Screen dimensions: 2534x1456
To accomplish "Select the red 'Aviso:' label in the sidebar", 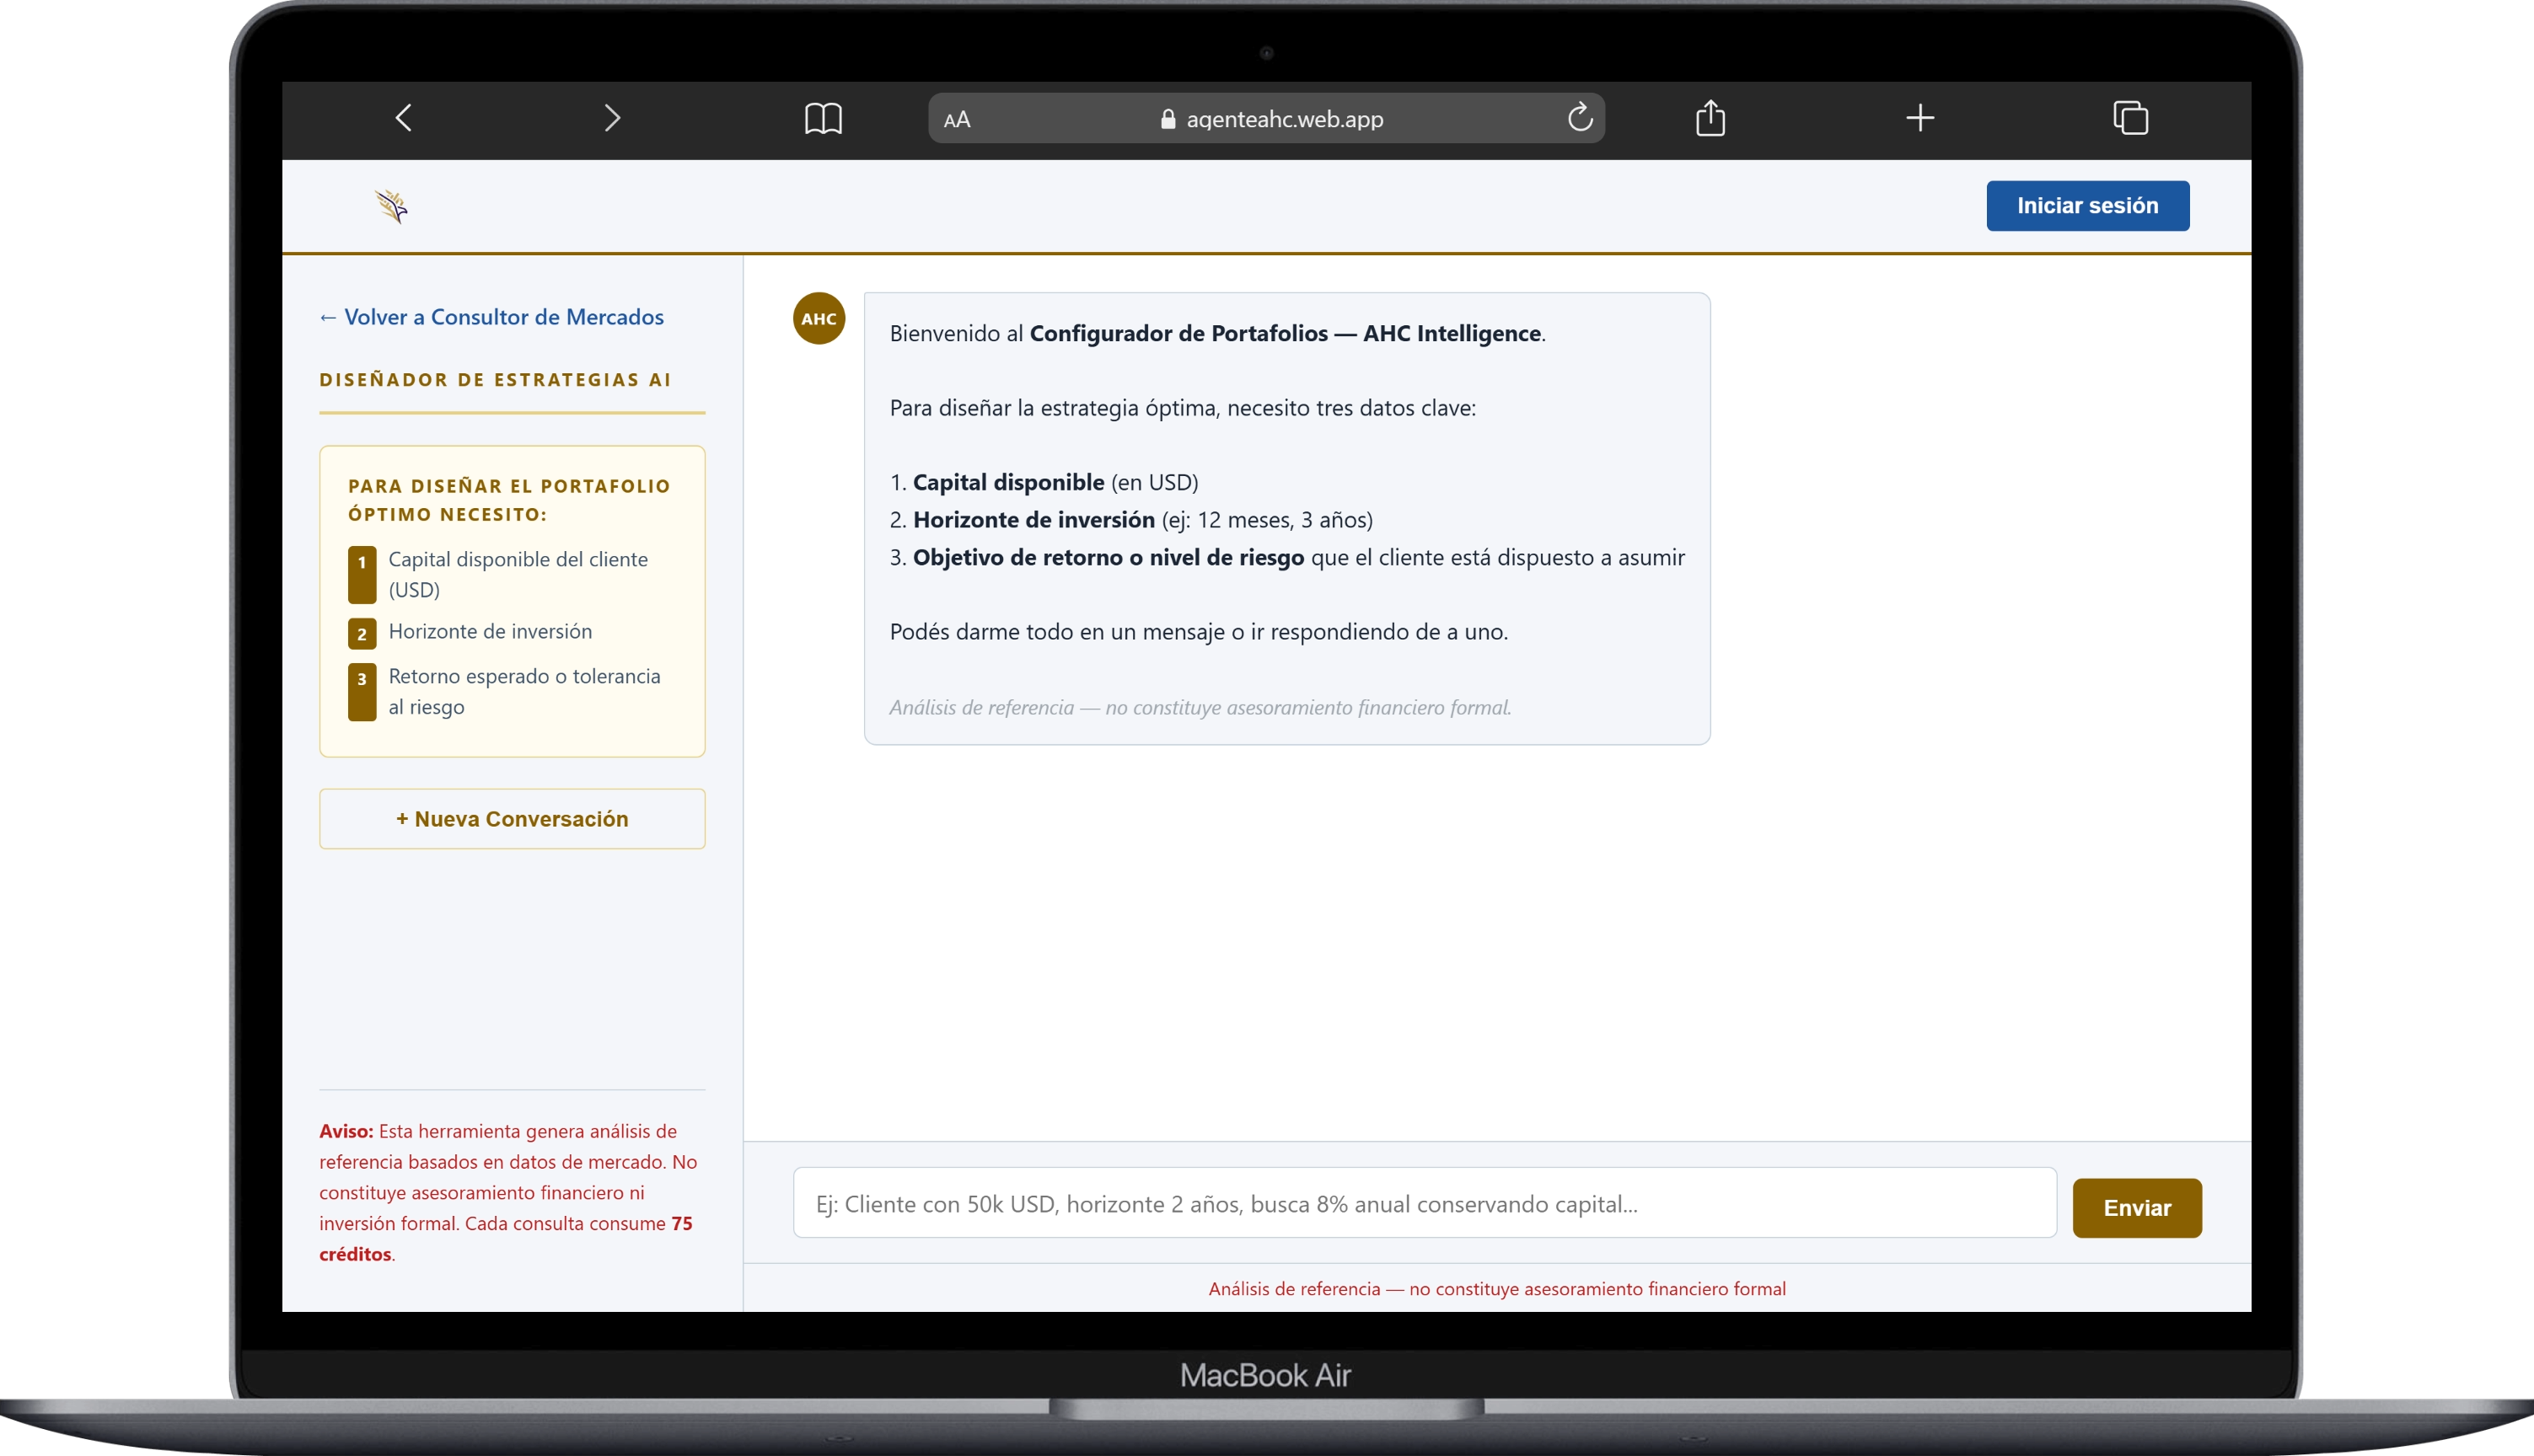I will (x=346, y=1131).
